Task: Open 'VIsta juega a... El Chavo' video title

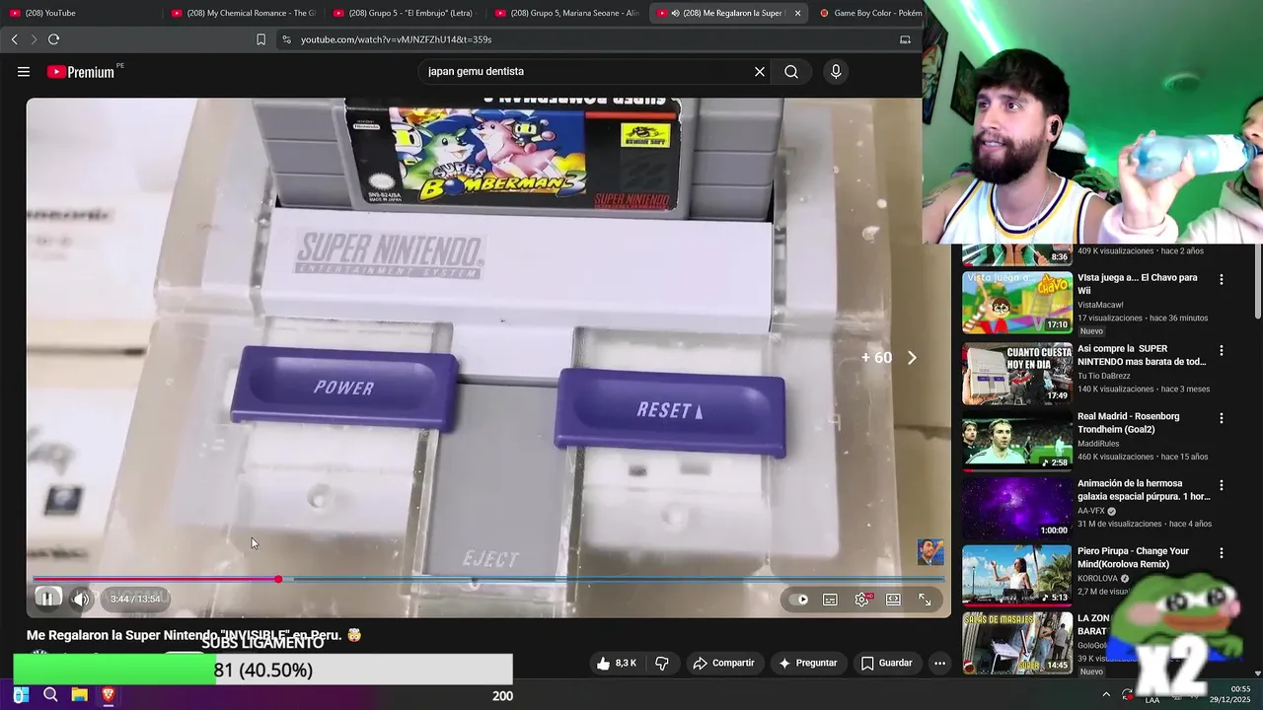Action: (x=1137, y=284)
